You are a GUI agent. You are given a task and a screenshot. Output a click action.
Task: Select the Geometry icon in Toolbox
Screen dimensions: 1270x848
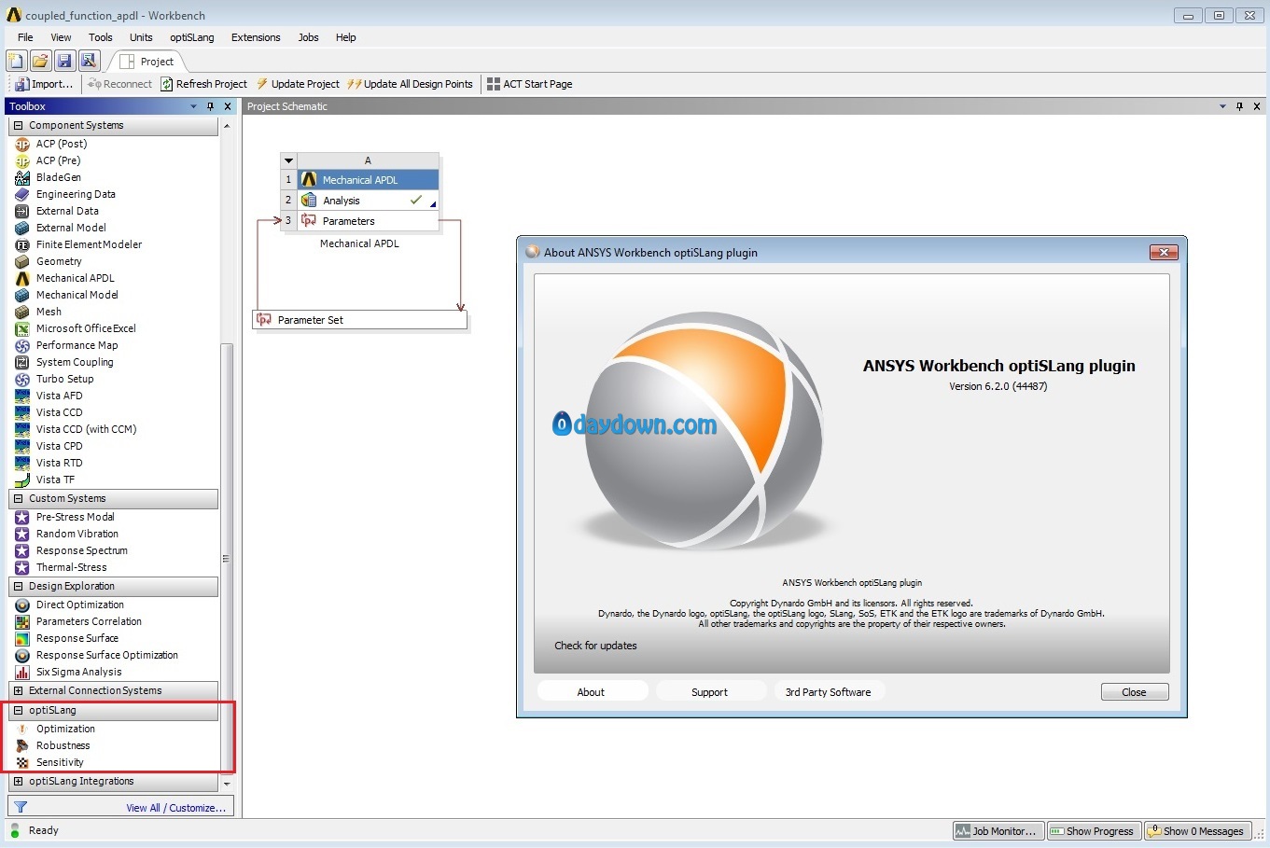click(x=22, y=261)
